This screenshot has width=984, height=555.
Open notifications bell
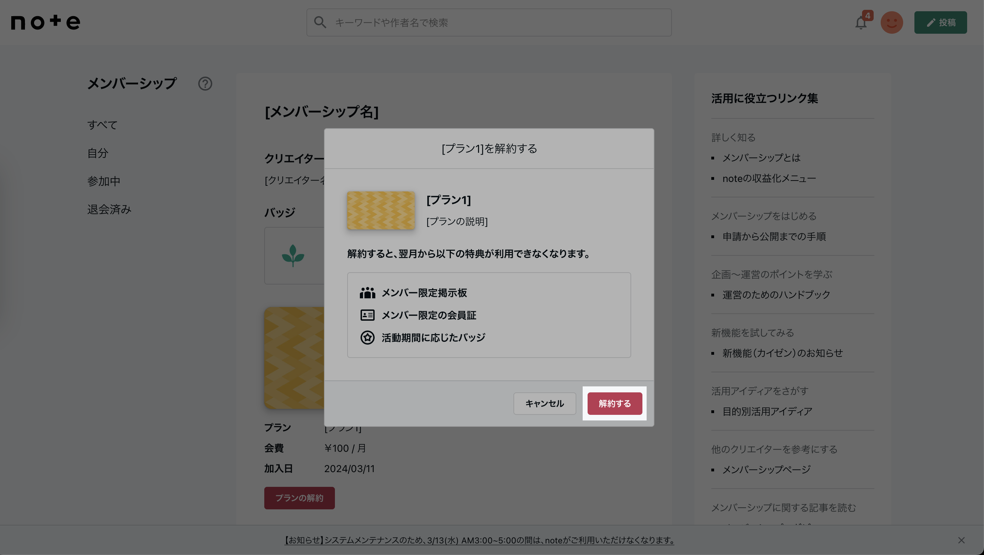(861, 23)
